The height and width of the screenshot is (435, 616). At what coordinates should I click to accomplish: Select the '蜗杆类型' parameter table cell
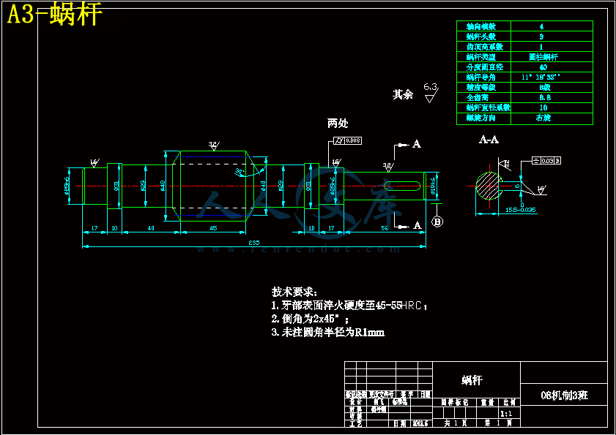[483, 57]
